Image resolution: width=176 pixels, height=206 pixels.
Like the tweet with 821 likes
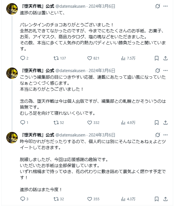pyautogui.click(x=89, y=58)
